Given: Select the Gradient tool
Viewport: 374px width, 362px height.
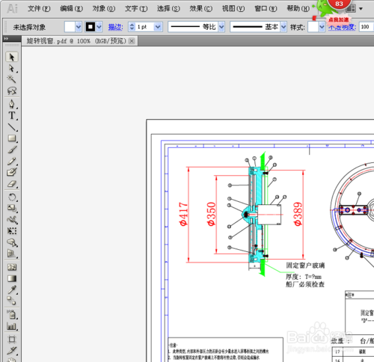Looking at the screenshot, I should coord(12,278).
